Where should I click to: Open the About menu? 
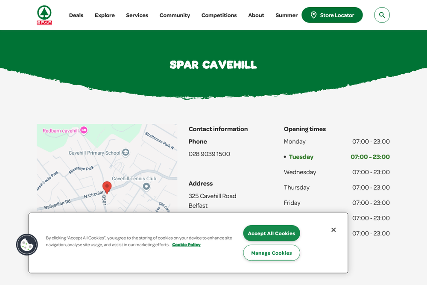click(x=256, y=15)
